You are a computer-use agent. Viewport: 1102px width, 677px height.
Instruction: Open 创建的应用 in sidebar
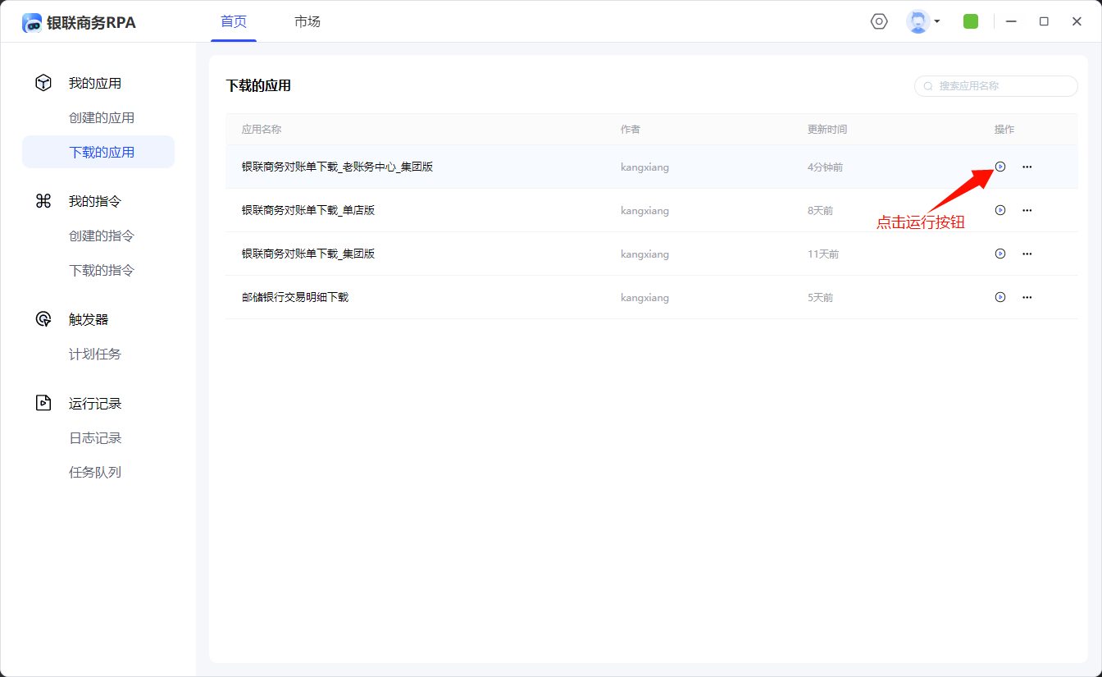102,118
